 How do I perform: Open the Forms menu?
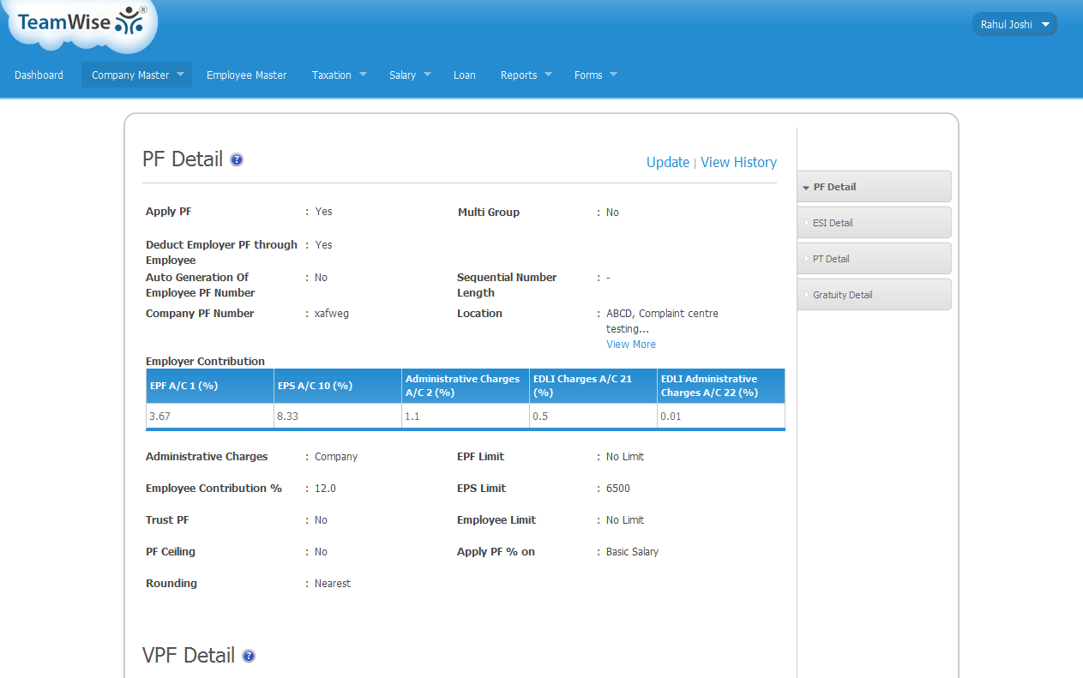click(x=595, y=75)
